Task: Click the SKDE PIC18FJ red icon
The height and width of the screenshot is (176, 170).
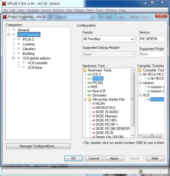Action: [x=93, y=120]
